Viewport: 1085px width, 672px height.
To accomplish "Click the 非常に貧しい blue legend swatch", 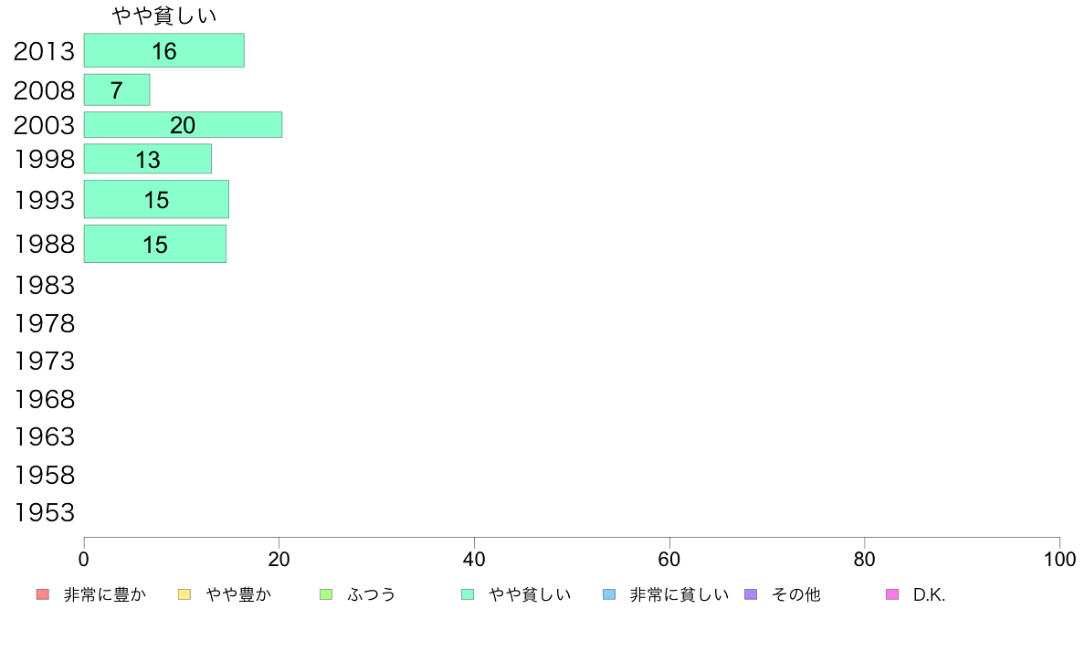I will coord(609,594).
